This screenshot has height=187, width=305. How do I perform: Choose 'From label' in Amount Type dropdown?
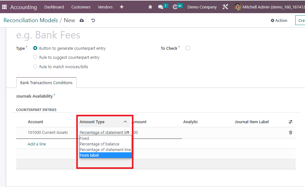pos(89,155)
